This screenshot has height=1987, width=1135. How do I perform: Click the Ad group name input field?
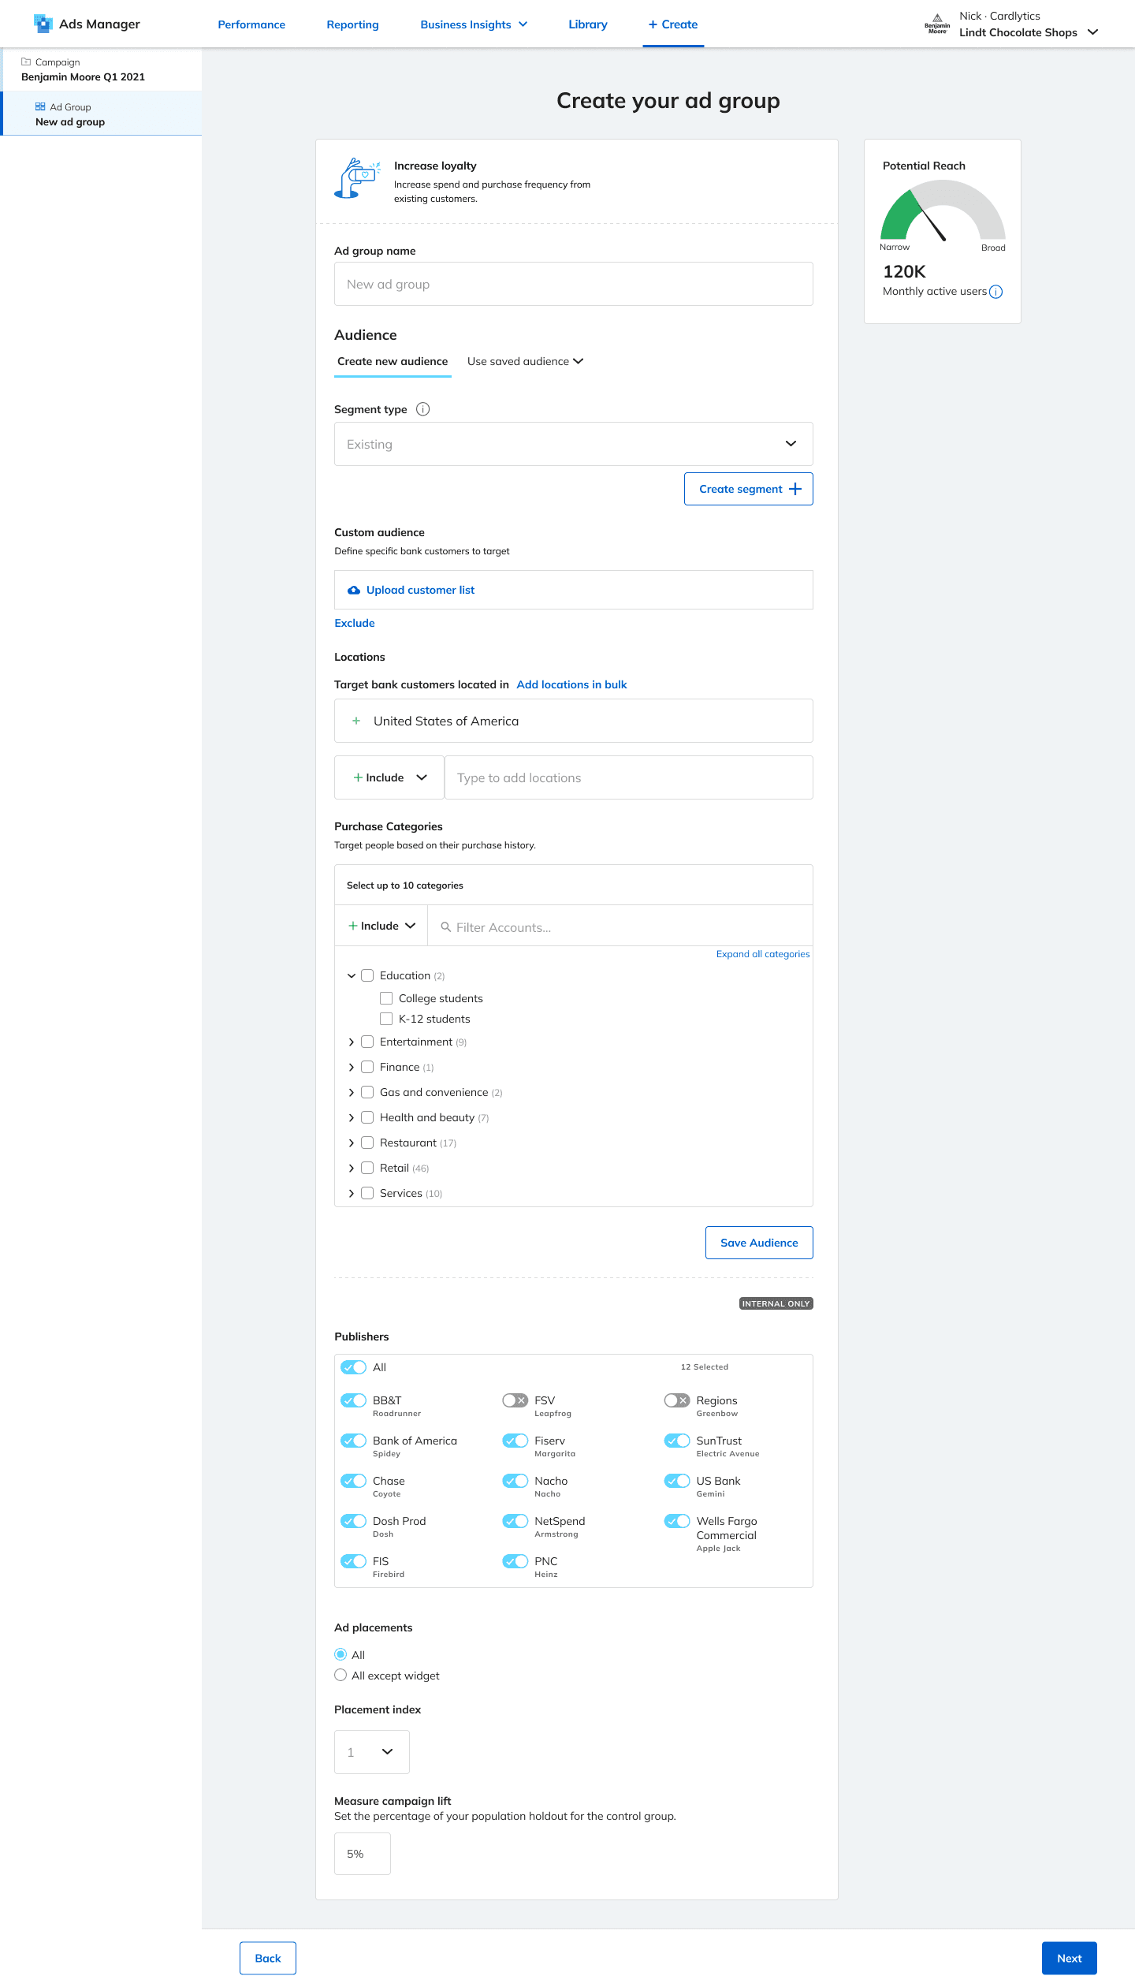pyautogui.click(x=574, y=284)
